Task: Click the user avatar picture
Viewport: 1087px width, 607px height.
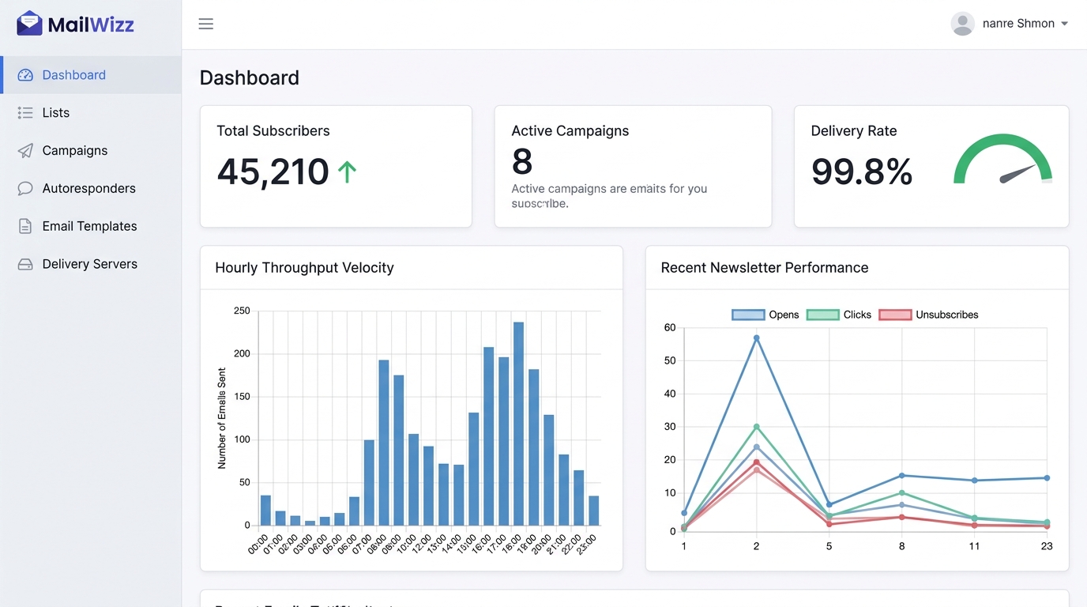Action: pyautogui.click(x=962, y=24)
